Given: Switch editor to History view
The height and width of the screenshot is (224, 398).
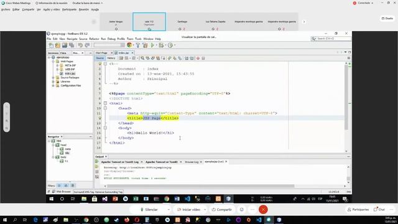Looking at the screenshot, I should click(x=111, y=58).
